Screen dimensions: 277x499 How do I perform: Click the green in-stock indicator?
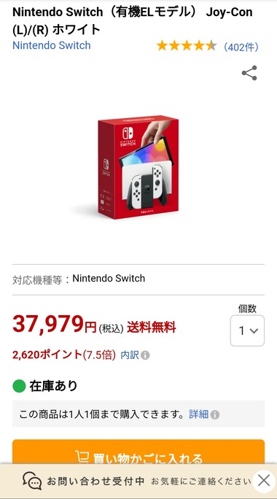click(x=19, y=386)
